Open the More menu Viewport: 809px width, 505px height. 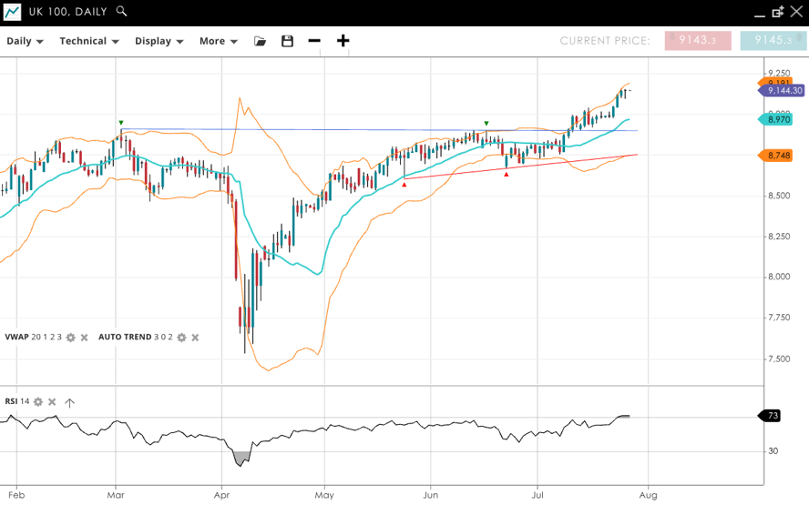[218, 41]
